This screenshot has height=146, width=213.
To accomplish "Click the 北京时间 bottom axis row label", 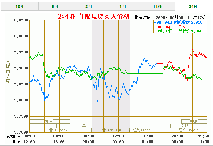I will [13, 142].
